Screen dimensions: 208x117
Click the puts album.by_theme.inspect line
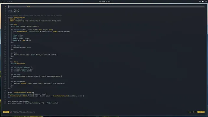(x=18, y=101)
